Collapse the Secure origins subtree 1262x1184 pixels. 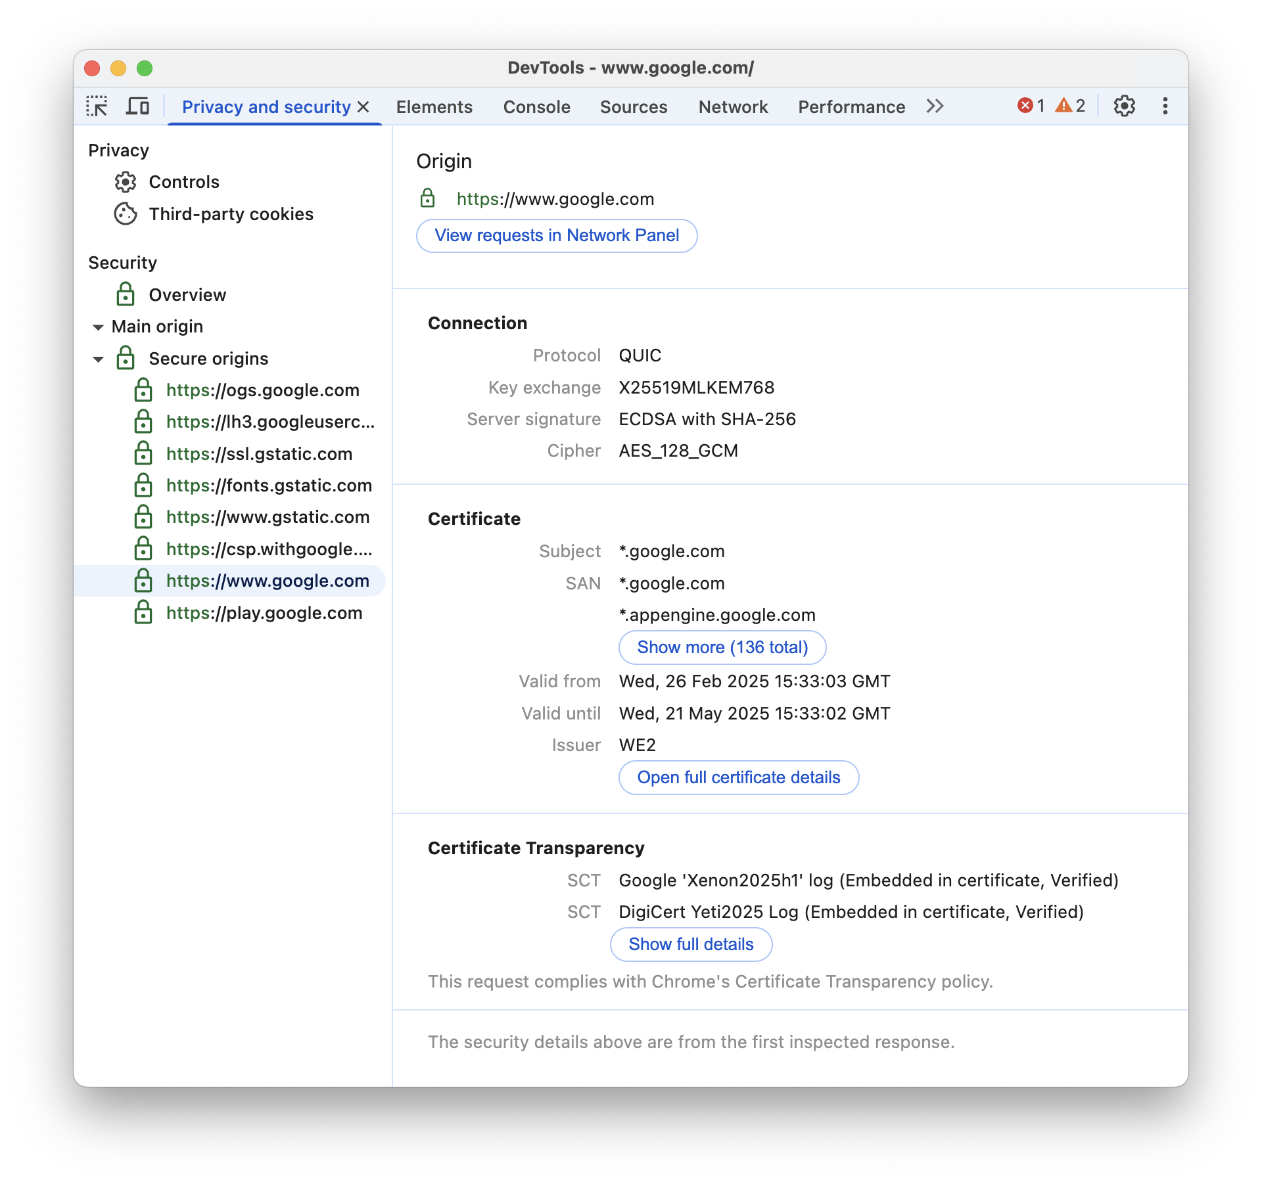point(98,358)
